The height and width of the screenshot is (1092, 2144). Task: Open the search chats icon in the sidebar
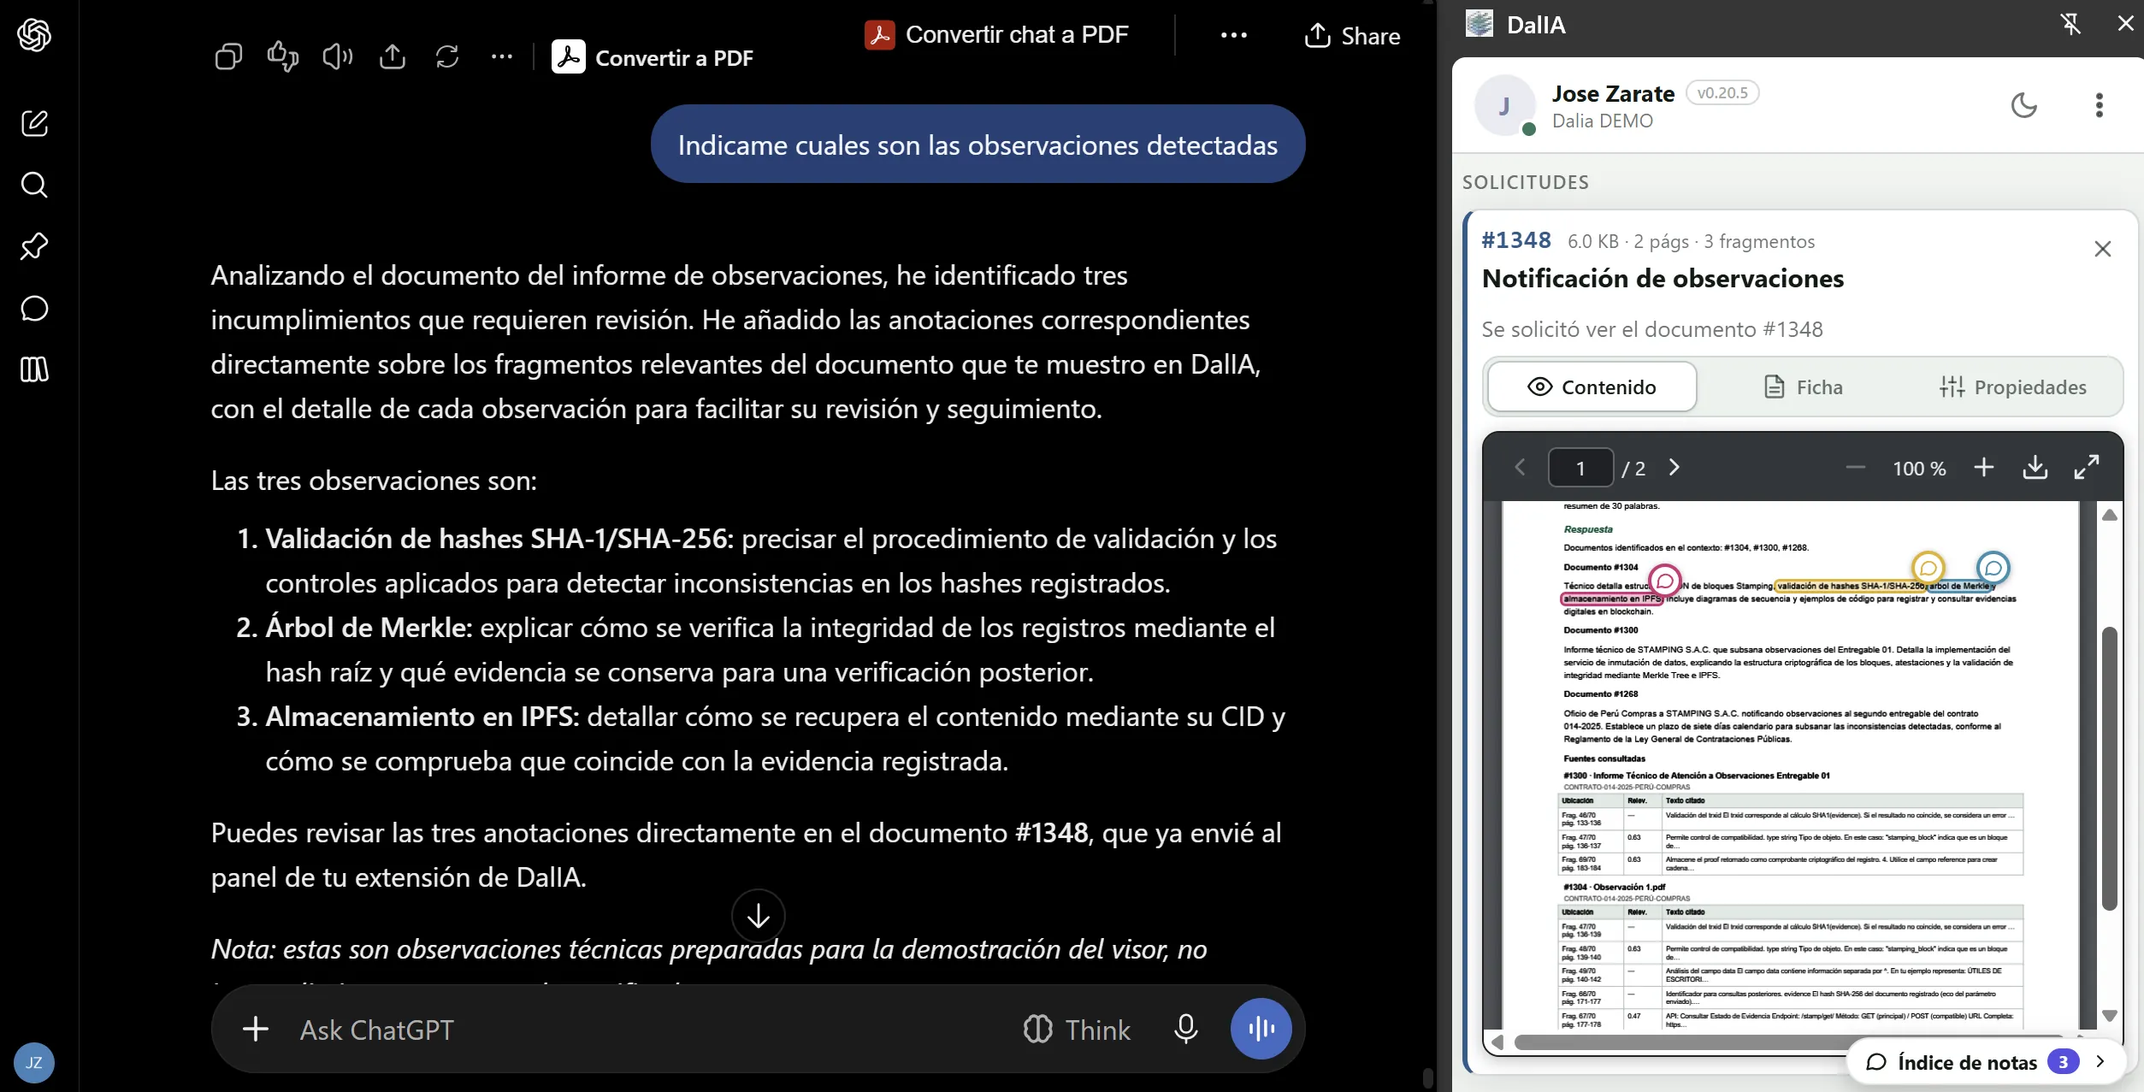point(34,185)
